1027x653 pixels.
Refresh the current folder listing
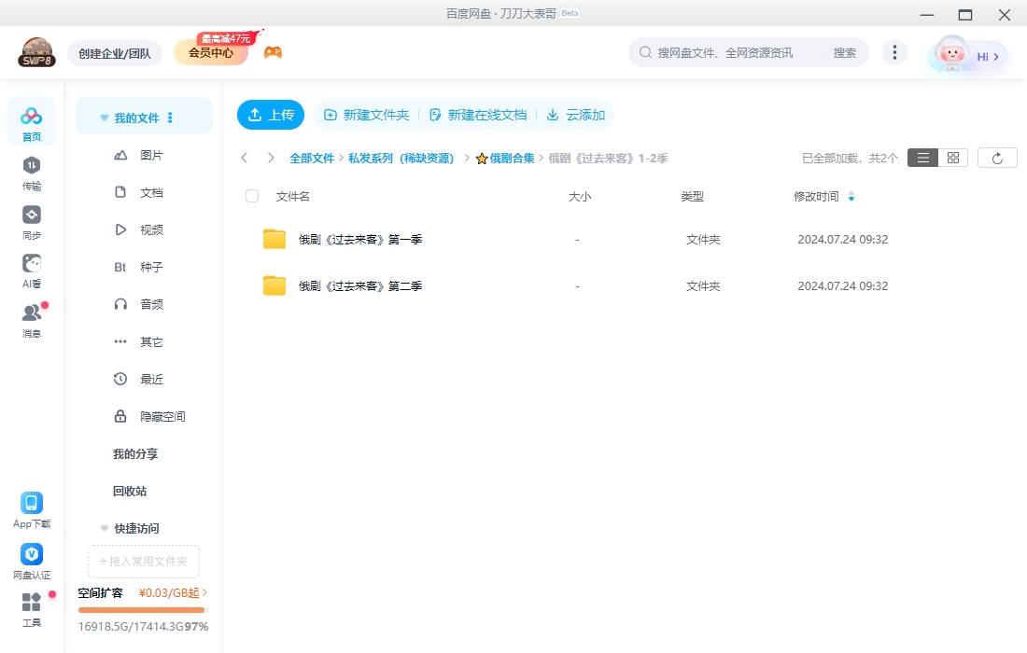pyautogui.click(x=997, y=157)
